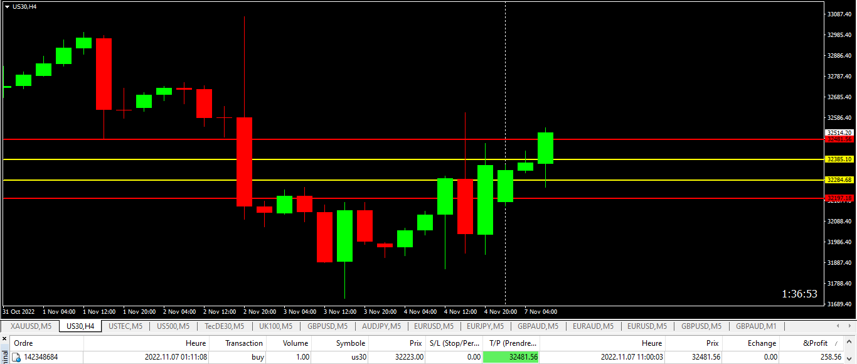Click the 31 Oct 2022 time axis label
Image resolution: width=857 pixels, height=364 pixels.
(19, 312)
